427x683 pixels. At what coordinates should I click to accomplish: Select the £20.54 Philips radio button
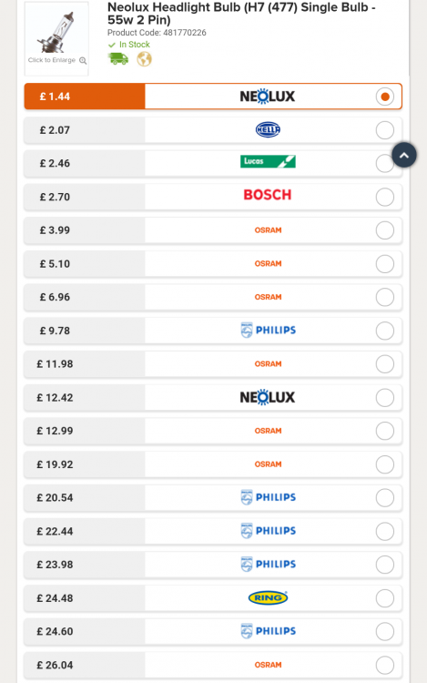385,498
